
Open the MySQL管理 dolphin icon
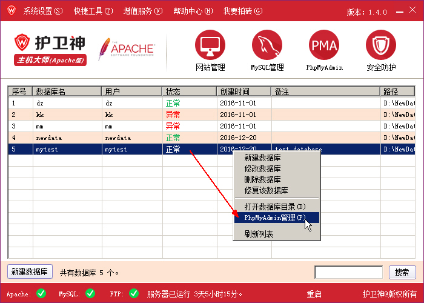(x=267, y=45)
